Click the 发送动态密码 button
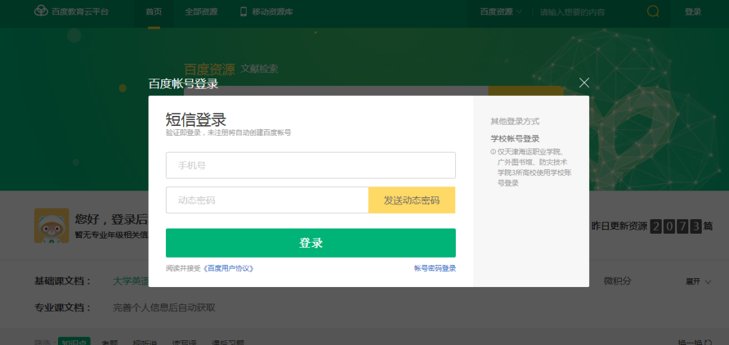 pos(411,200)
